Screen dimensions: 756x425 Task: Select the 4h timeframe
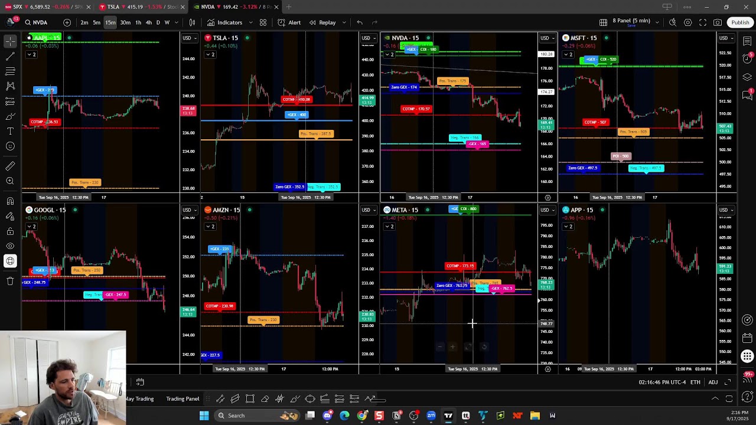point(149,22)
